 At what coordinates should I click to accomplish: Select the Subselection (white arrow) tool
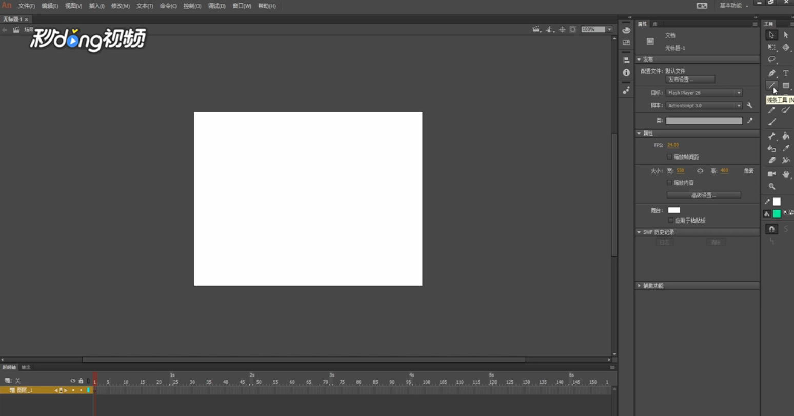[x=786, y=35]
